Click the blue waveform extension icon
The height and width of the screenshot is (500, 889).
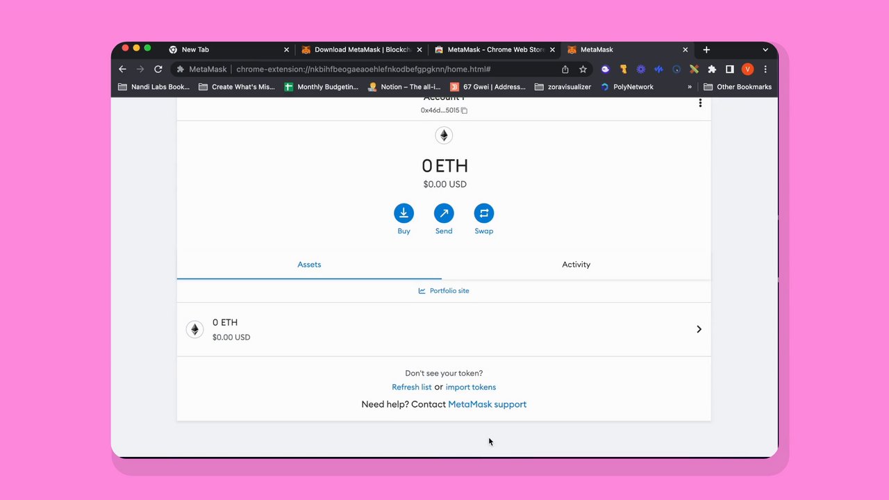click(658, 69)
